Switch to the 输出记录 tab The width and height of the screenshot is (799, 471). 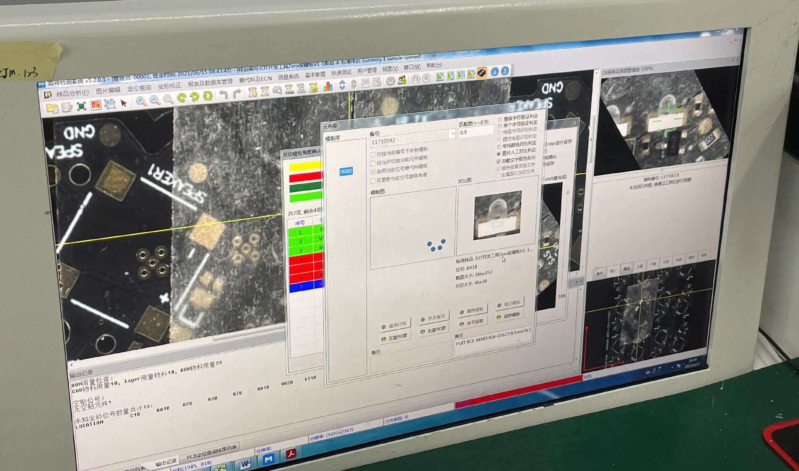166,463
